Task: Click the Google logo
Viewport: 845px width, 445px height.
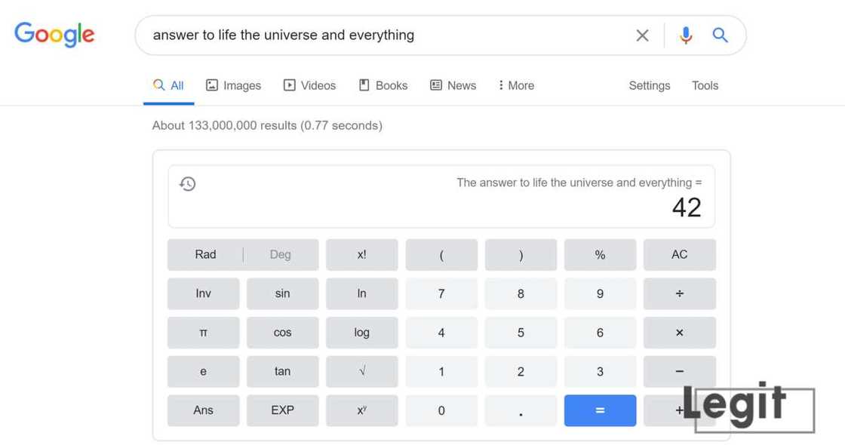Action: coord(54,35)
